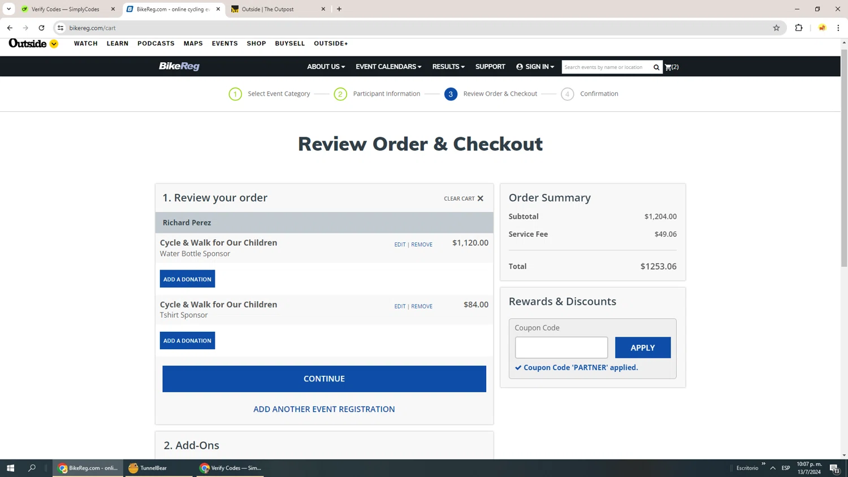This screenshot has width=848, height=477.
Task: Open Chrome three-dot menu
Action: pos(838,28)
